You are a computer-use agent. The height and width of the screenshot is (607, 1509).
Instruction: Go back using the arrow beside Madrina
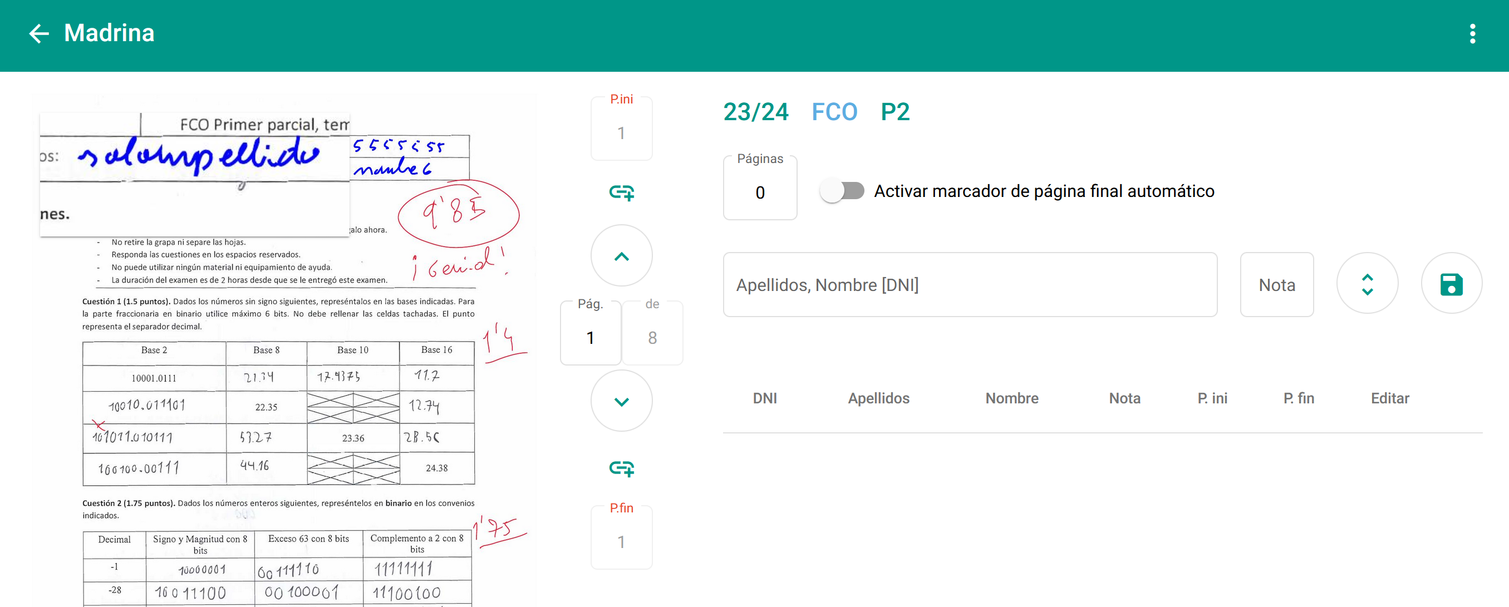(38, 33)
